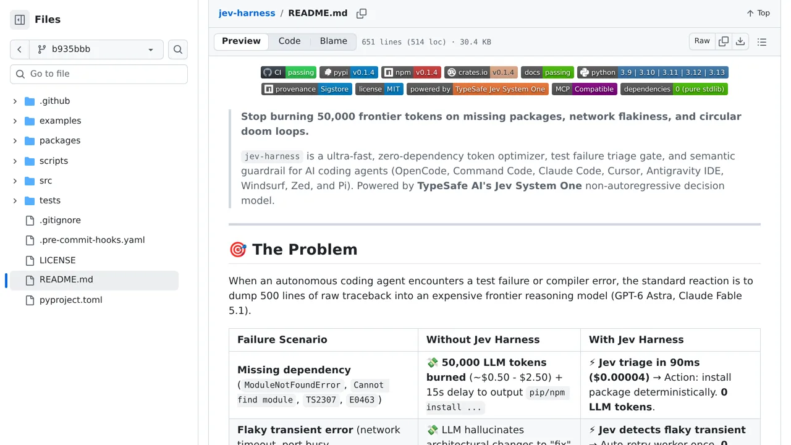Click the pyproject.toml file icon
Screen dimensions: 791x445
[x=30, y=300]
